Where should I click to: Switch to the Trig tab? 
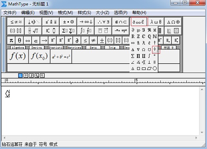112,48
